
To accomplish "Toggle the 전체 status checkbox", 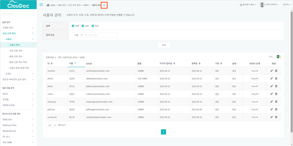I will [73, 26].
